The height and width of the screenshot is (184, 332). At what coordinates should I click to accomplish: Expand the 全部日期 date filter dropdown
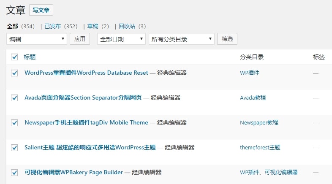coord(121,39)
